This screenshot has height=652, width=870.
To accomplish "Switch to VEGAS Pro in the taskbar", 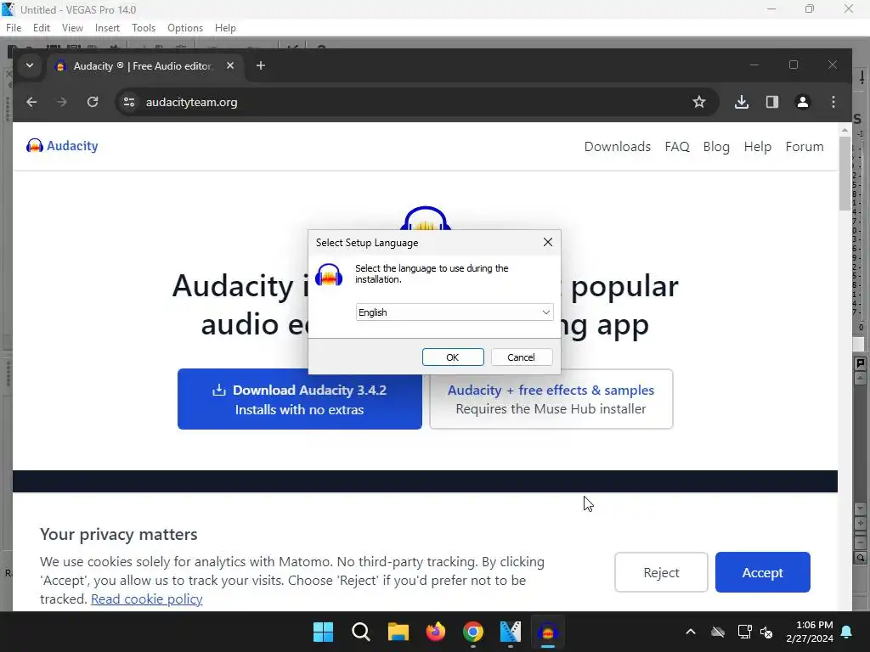I will 511,632.
